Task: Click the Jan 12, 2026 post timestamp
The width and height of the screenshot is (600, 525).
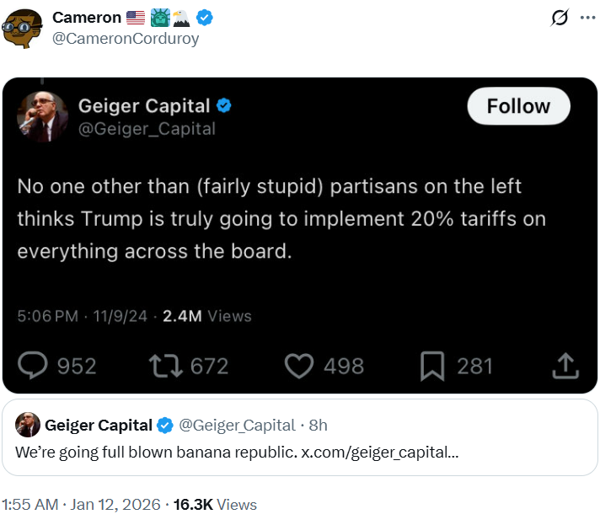Action: pos(115,505)
